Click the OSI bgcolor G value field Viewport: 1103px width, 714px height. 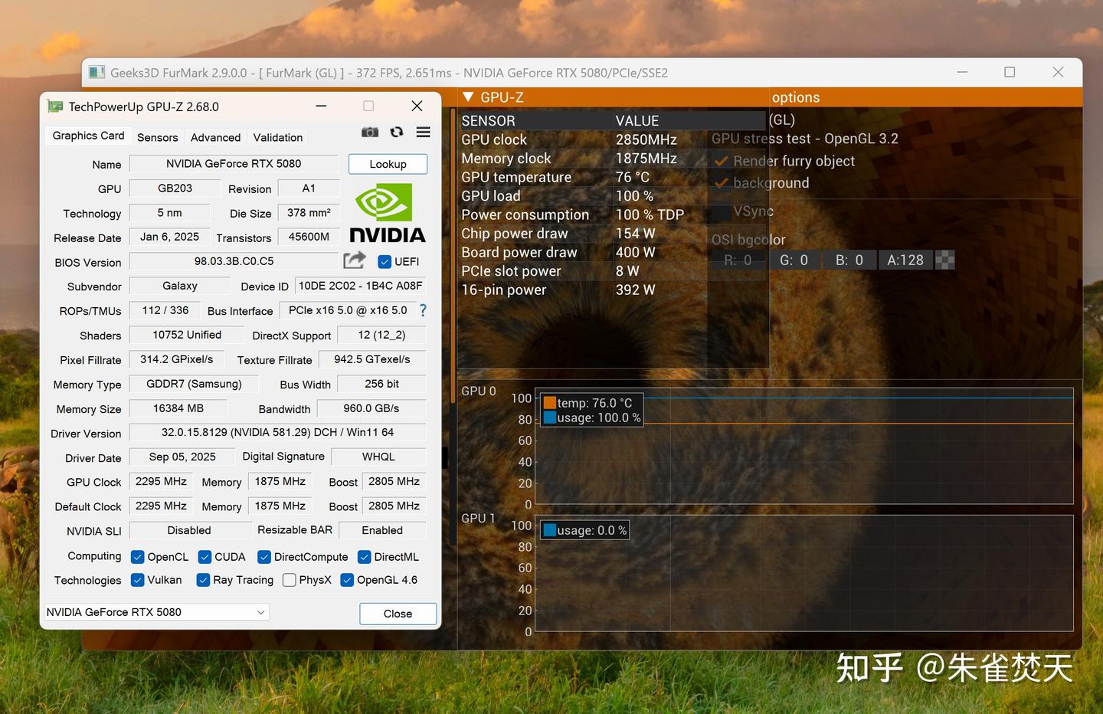click(794, 260)
